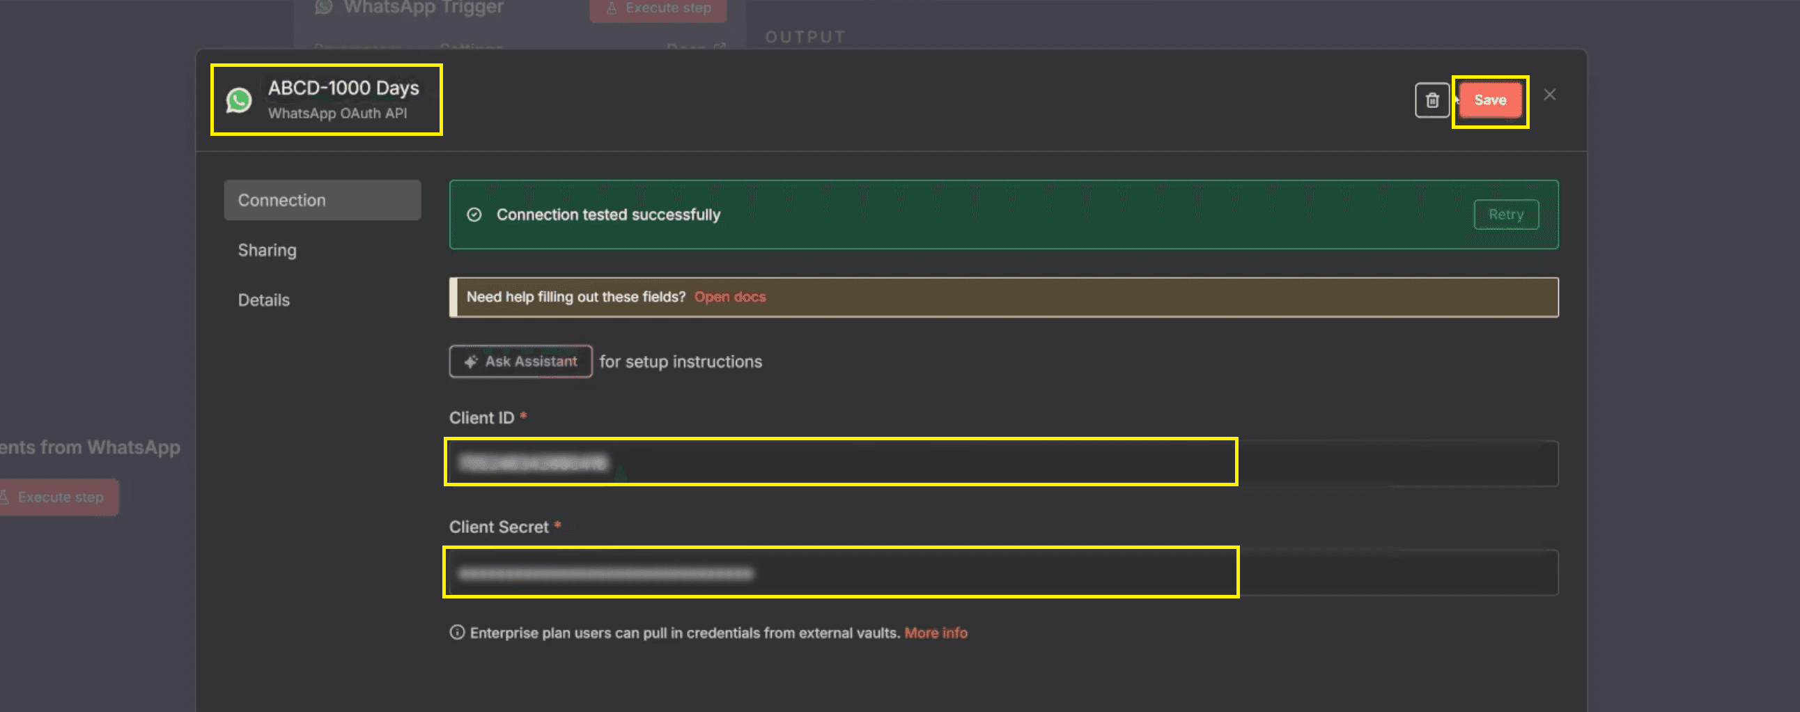Click the flask icon on the lower Execute step
Screen dimensions: 1800x712
(x=6, y=497)
